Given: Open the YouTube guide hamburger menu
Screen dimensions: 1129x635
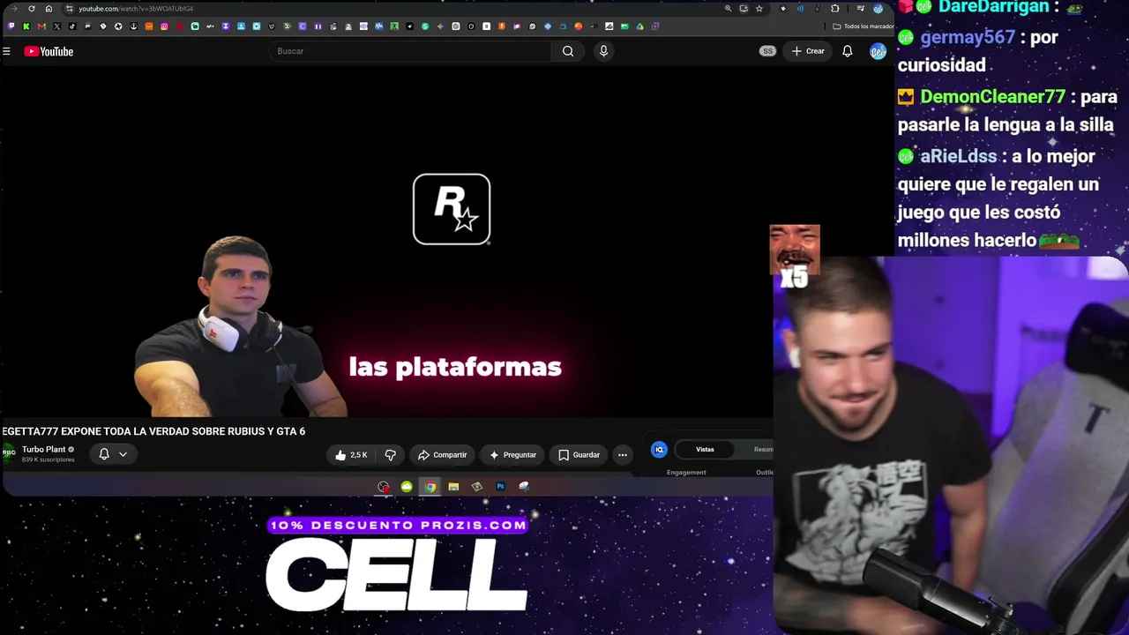Looking at the screenshot, I should [6, 51].
